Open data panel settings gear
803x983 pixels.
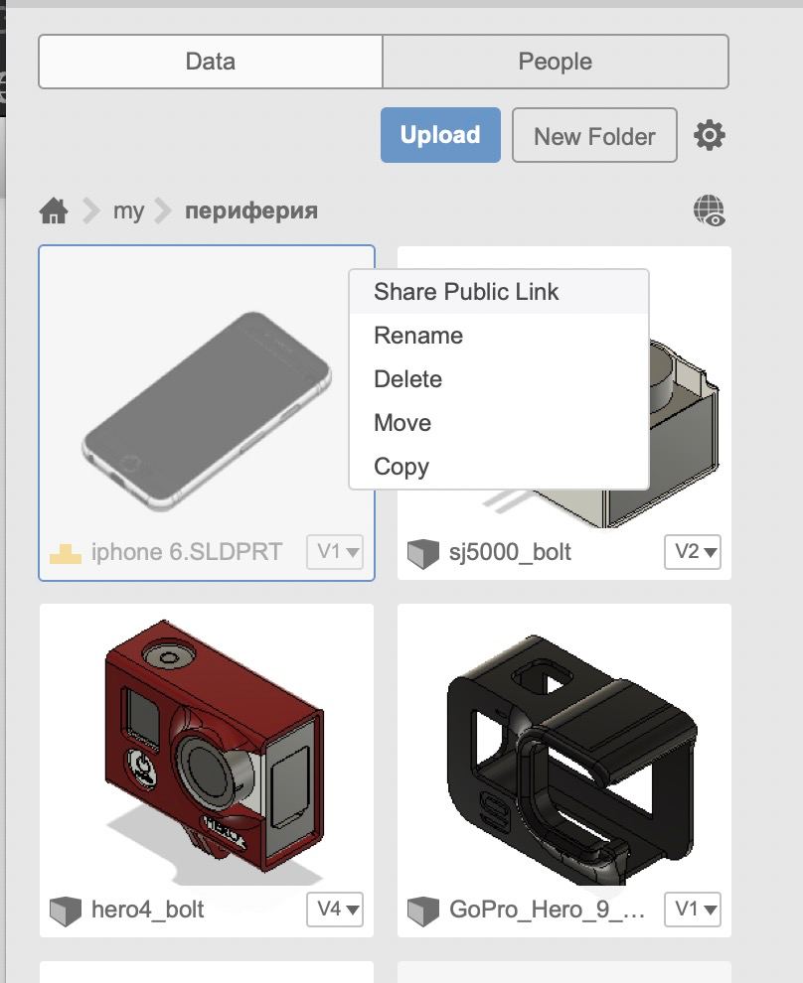click(x=709, y=135)
